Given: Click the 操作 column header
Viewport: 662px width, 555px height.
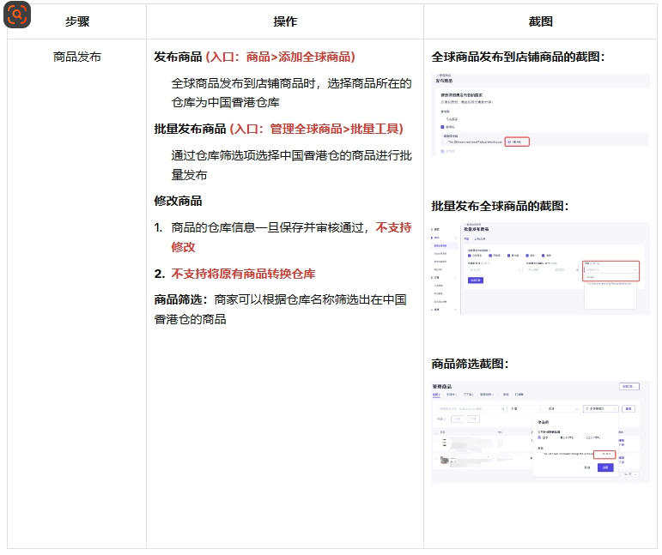Looking at the screenshot, I should pos(285,21).
